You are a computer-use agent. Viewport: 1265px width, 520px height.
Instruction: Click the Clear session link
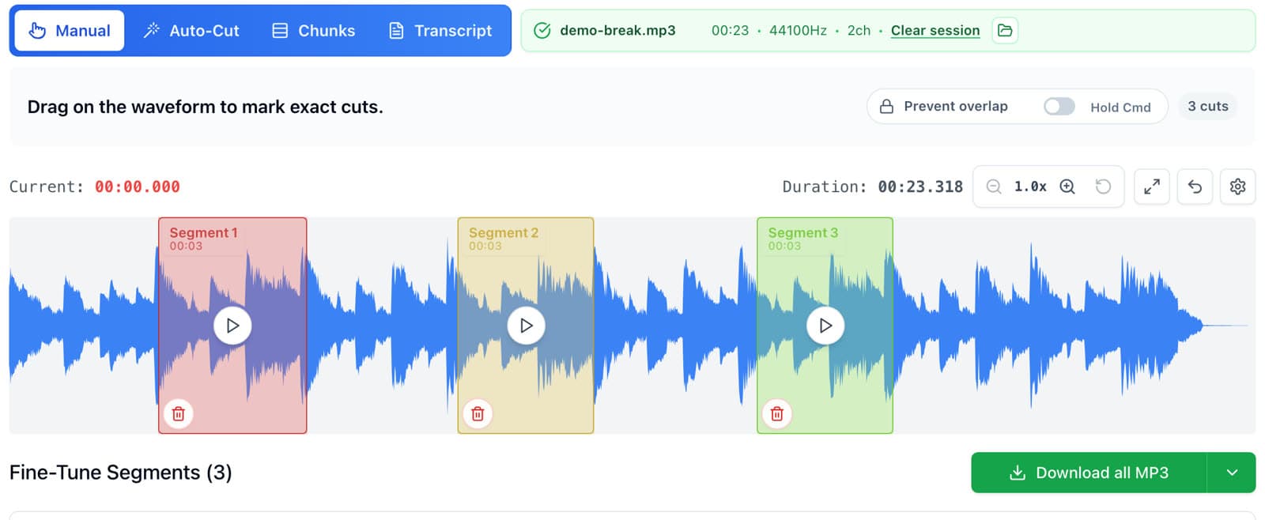935,31
